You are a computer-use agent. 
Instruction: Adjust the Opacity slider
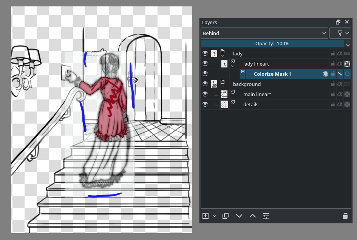pyautogui.click(x=272, y=43)
